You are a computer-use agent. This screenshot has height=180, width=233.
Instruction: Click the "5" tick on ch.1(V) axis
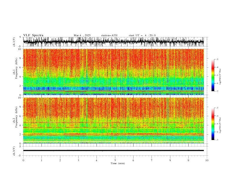(x=20, y=37)
